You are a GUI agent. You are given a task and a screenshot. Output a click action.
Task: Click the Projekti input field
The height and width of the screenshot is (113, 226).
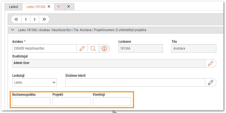tap(72, 101)
